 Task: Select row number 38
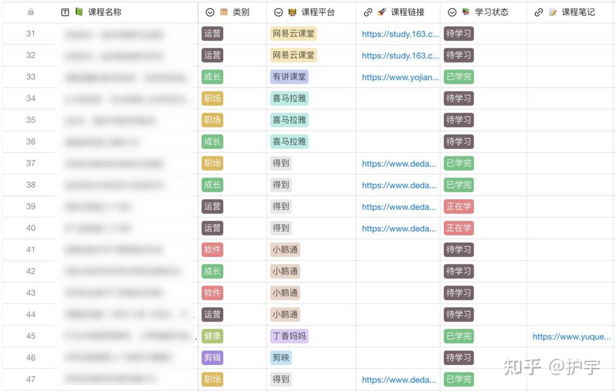tap(31, 185)
